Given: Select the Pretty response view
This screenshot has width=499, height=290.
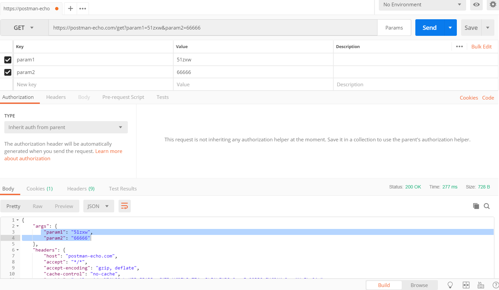Looking at the screenshot, I should (13, 206).
